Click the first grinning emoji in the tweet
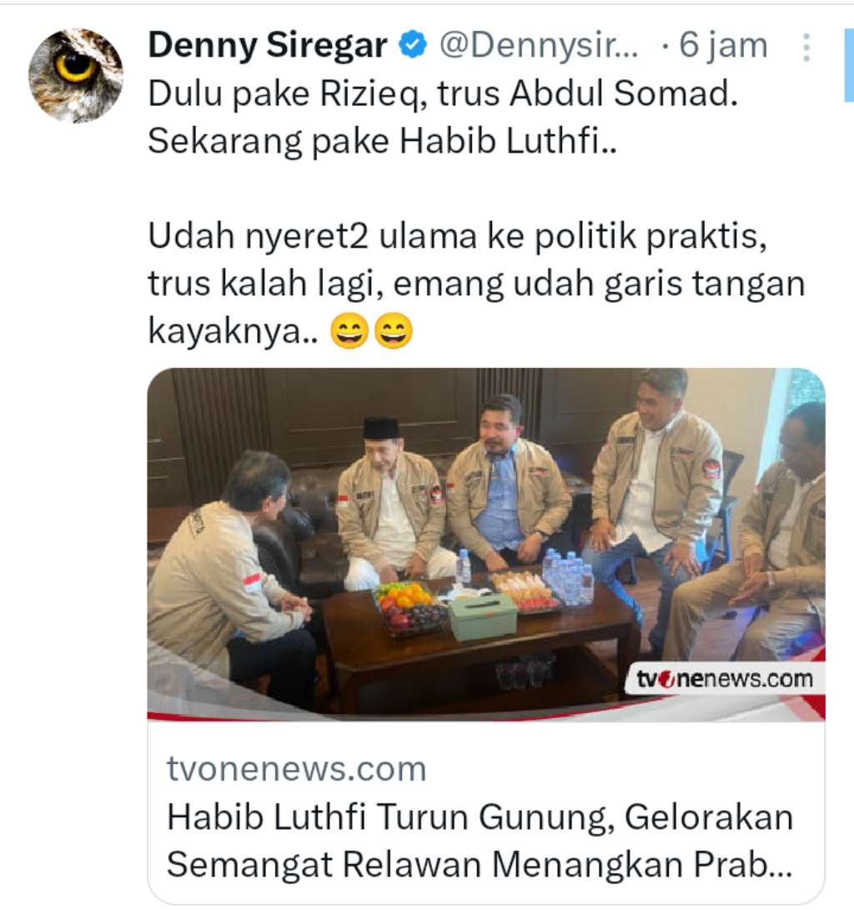The image size is (854, 910). click(x=349, y=331)
